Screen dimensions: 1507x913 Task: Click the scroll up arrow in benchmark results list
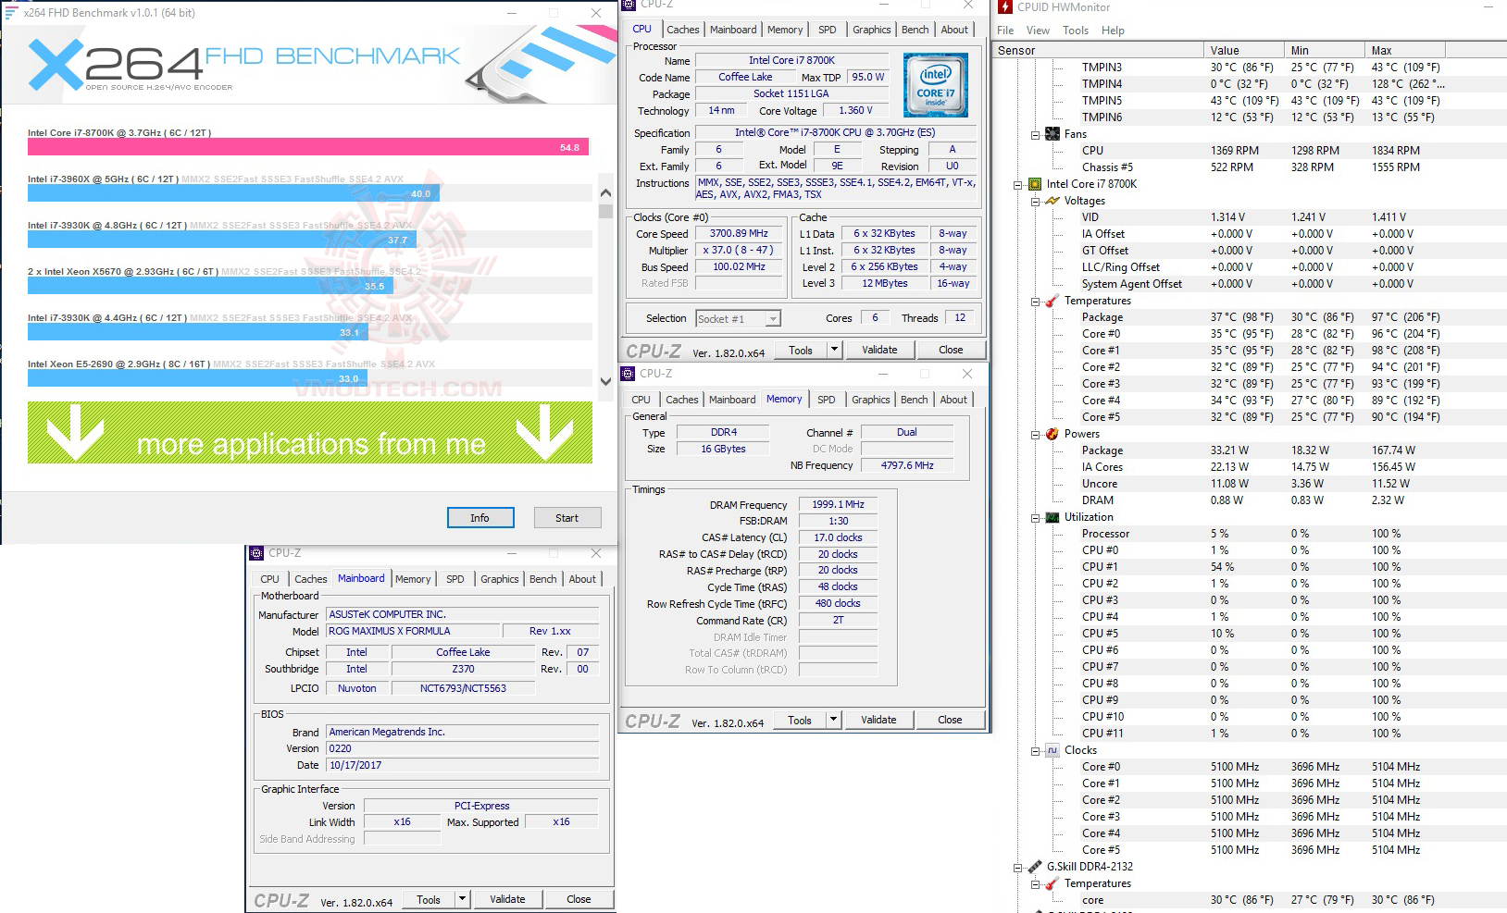point(606,193)
